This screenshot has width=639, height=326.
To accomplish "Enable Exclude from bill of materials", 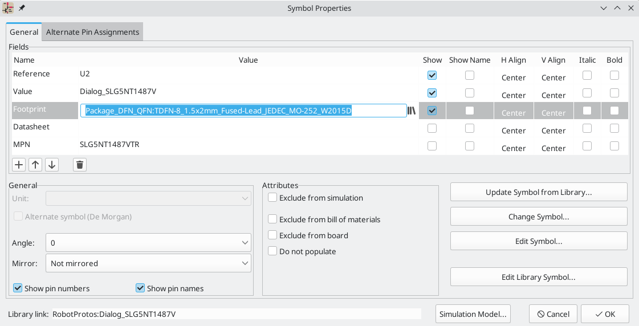I will (273, 219).
